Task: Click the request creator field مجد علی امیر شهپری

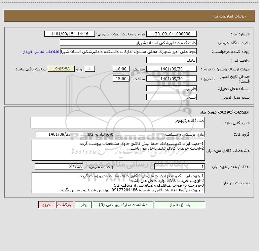Action: 129,51
